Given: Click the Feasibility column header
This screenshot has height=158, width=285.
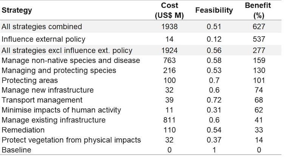Looking at the screenshot, I should (214, 10).
